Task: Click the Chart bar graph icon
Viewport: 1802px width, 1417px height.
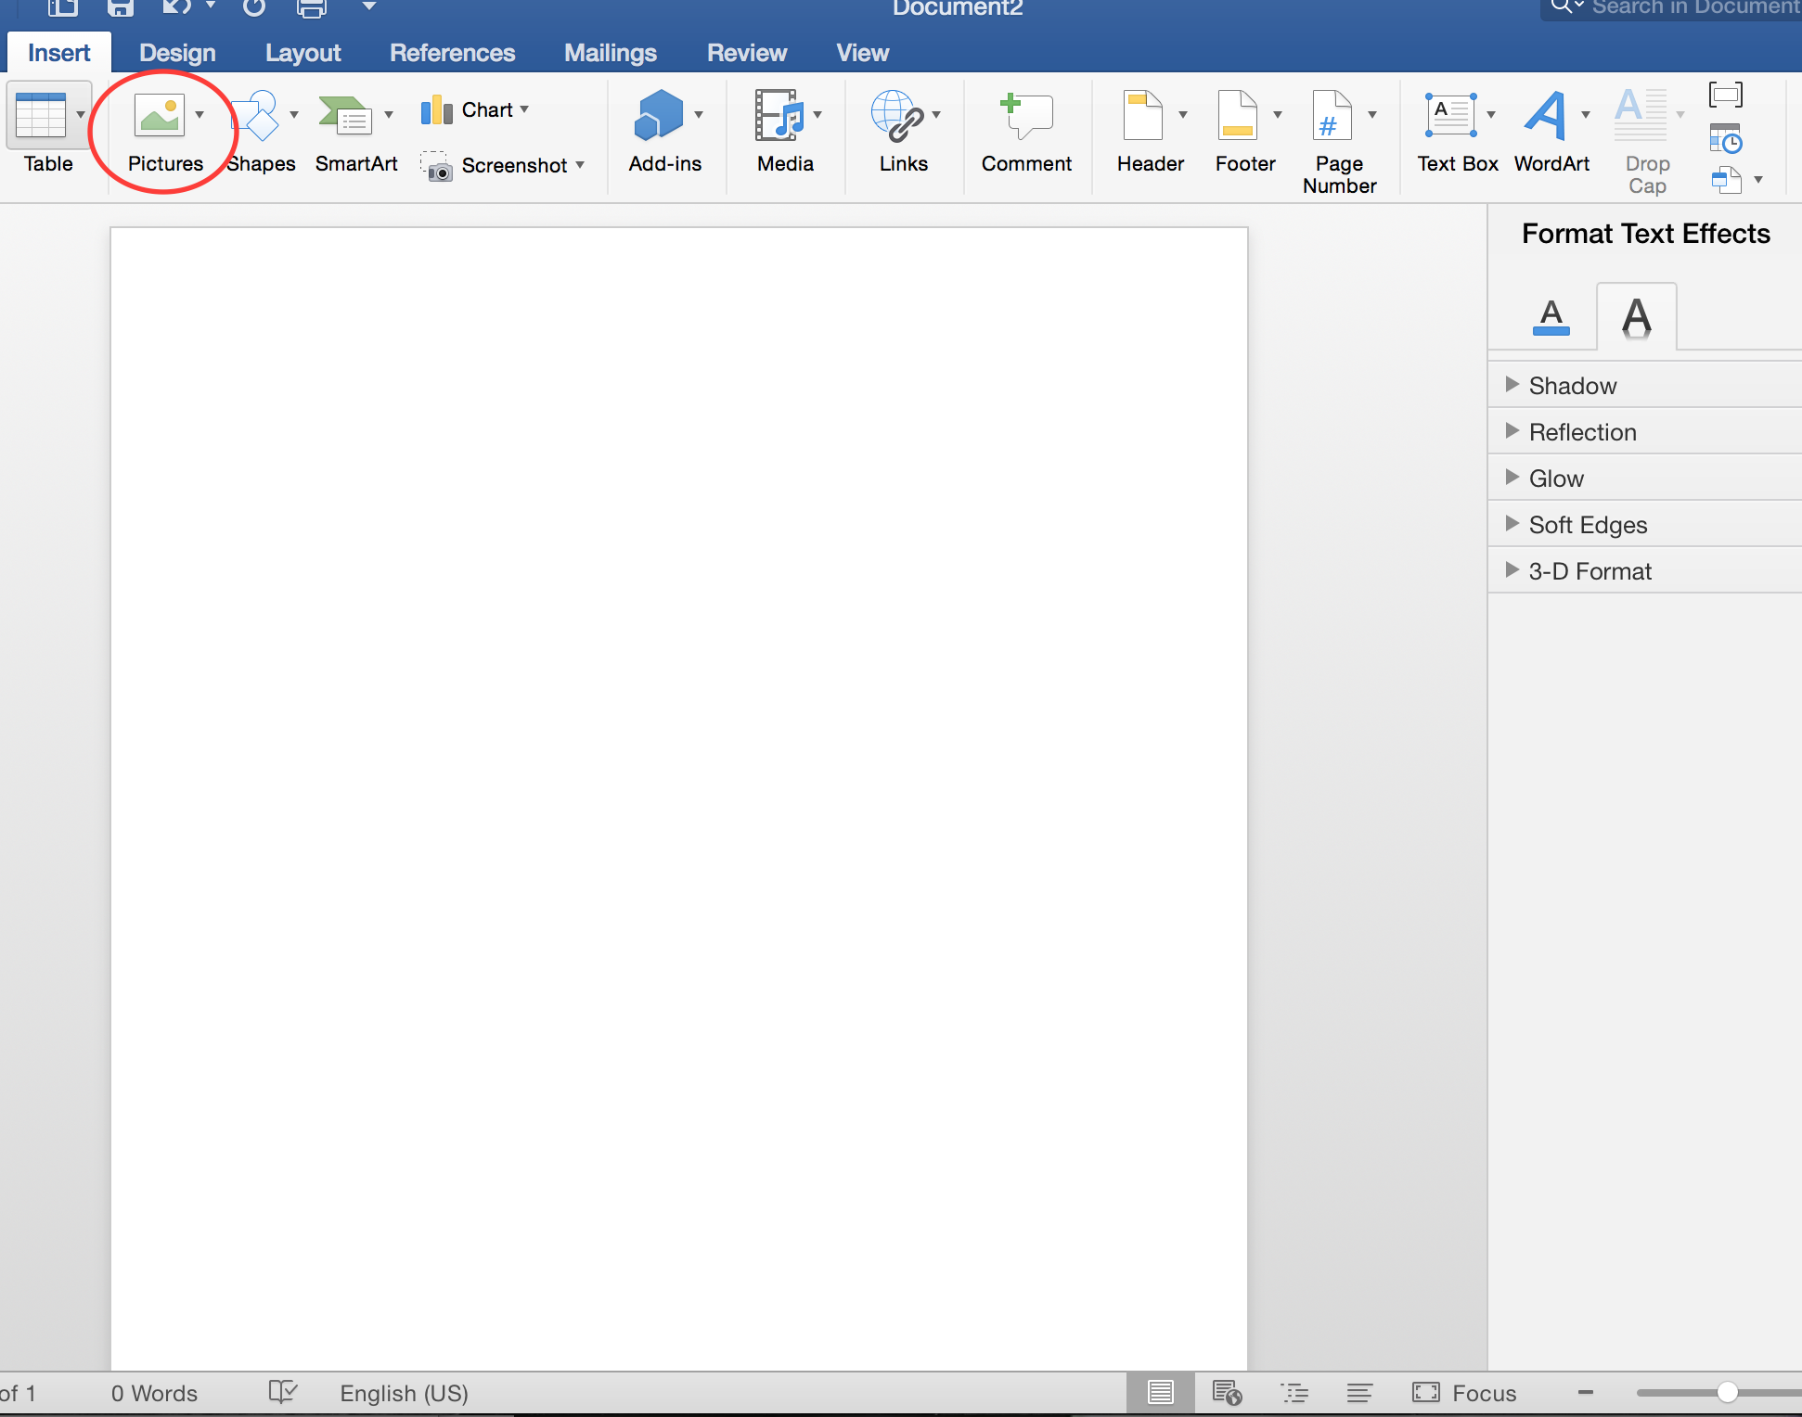Action: [436, 110]
